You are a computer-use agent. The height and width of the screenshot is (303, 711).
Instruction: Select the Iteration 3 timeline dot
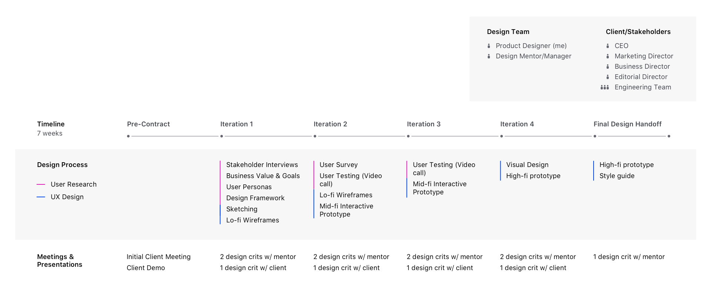pos(408,136)
